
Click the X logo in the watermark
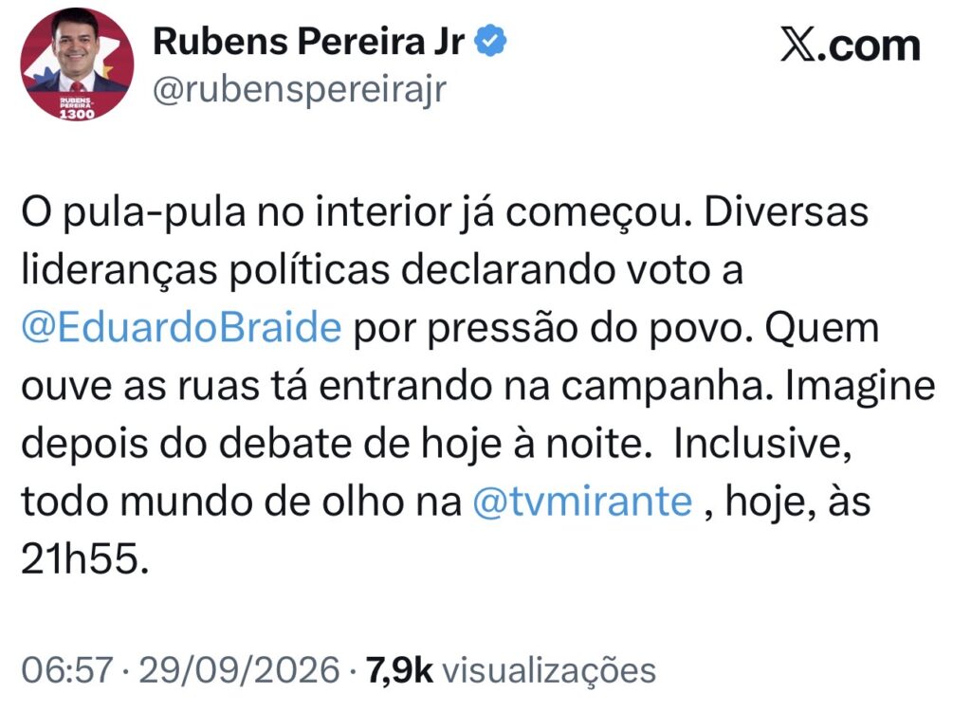(798, 45)
